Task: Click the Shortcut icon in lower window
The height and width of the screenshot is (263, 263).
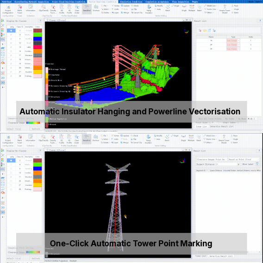Action: coord(95,138)
